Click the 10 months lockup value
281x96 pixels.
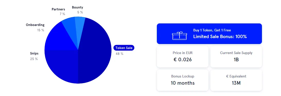(183, 83)
